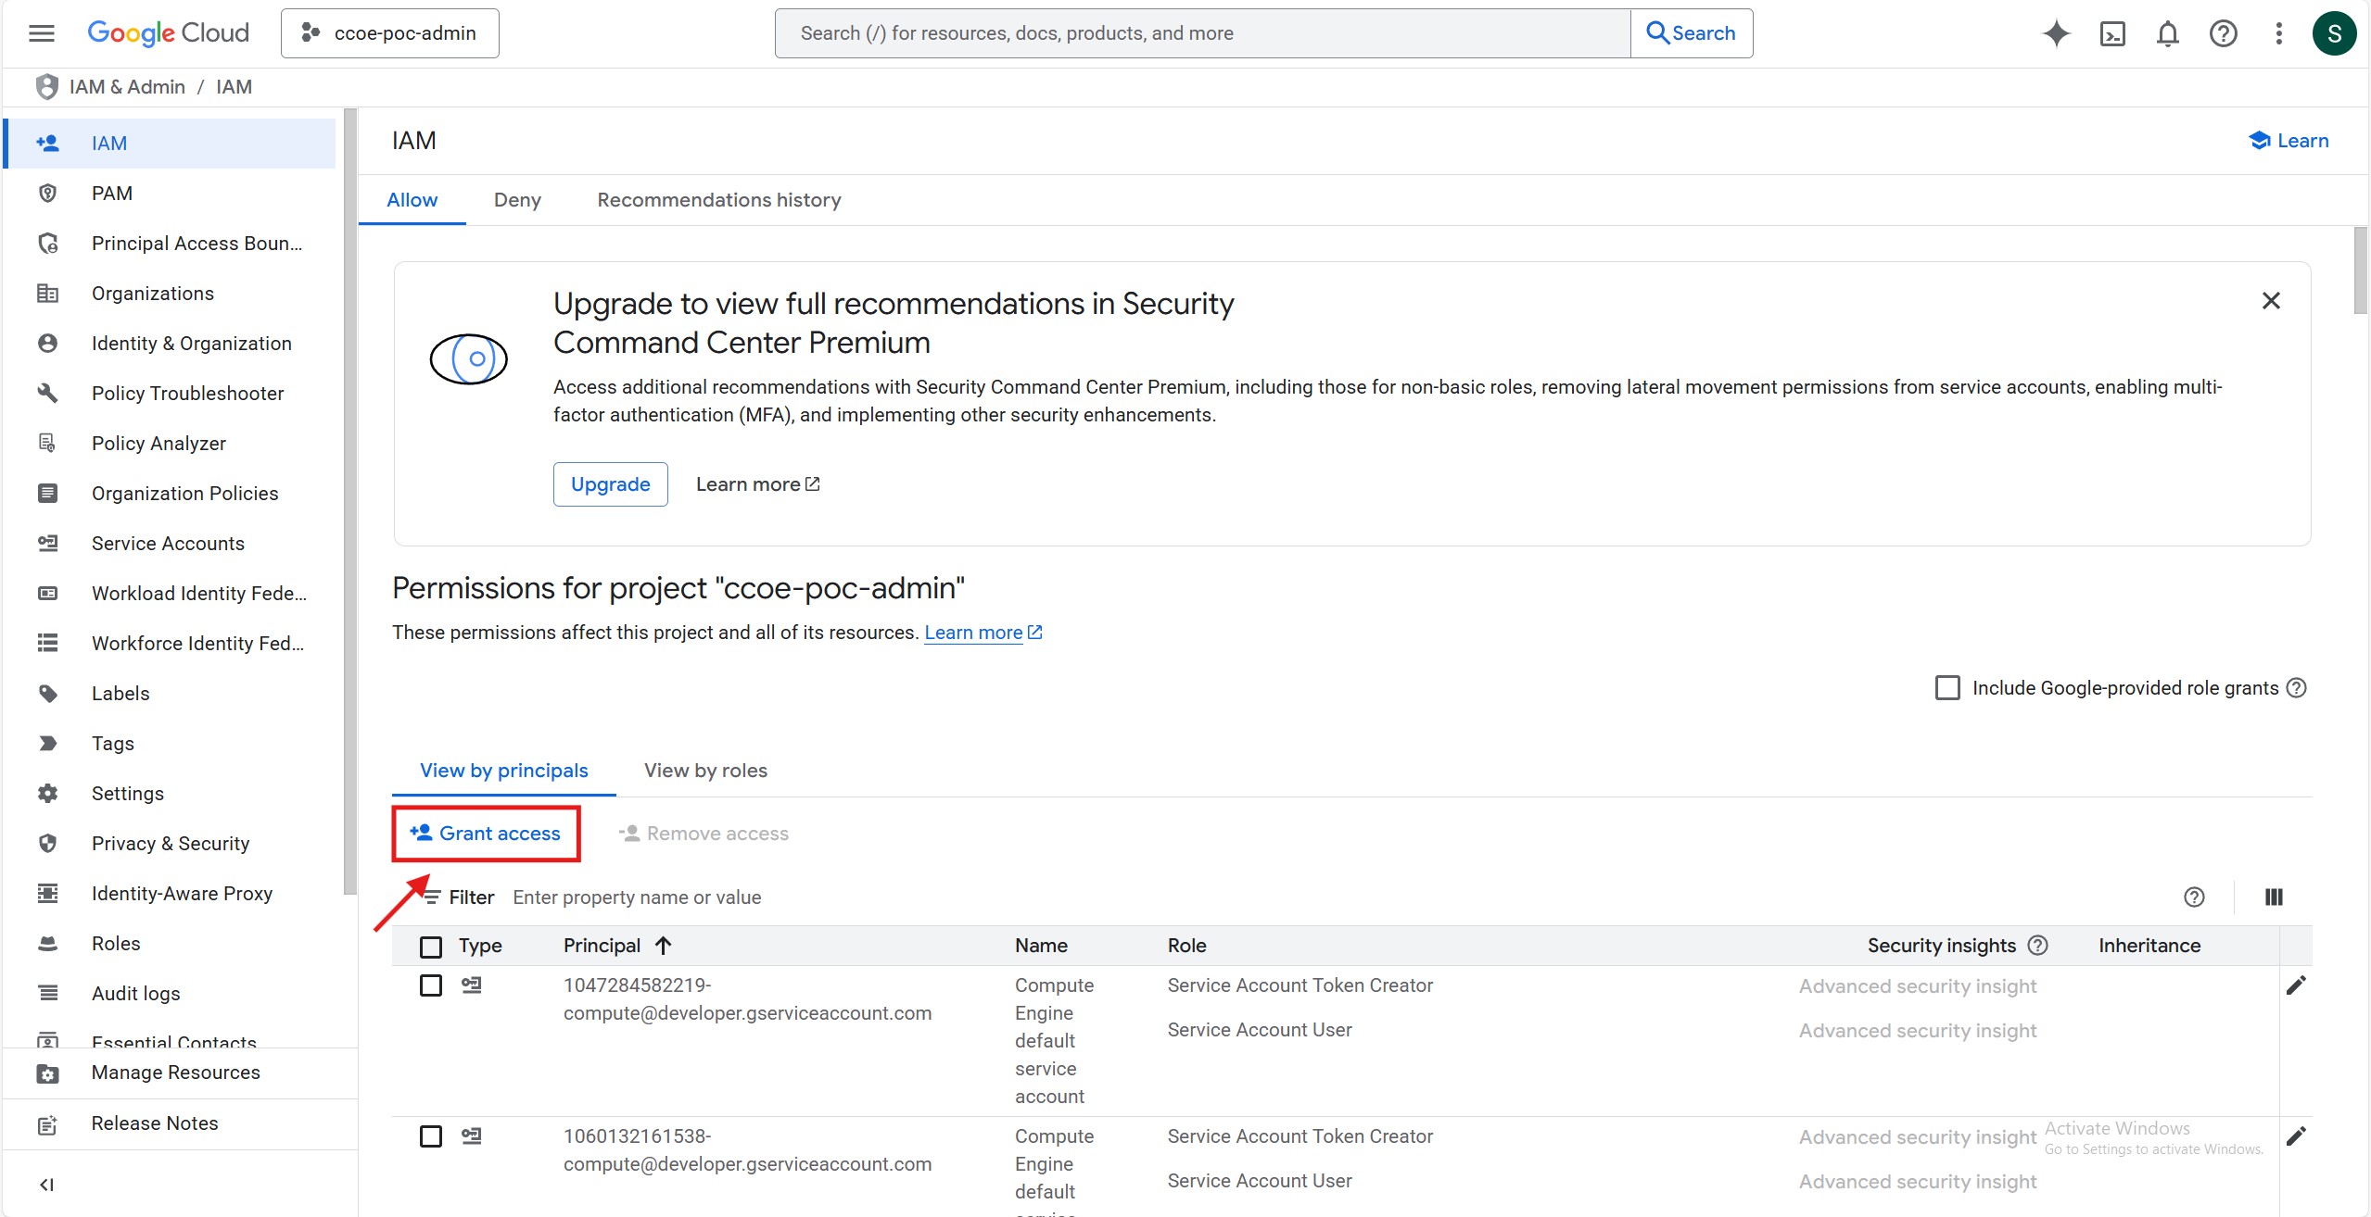Select the 1047284582219-compute principal checkbox
The height and width of the screenshot is (1217, 2371).
[x=431, y=985]
